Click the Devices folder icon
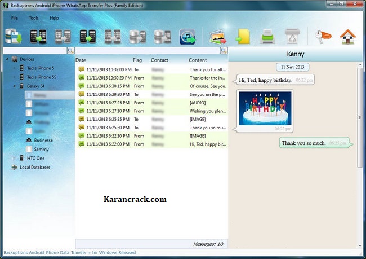Viewport: 366px width, 259px height. 15,59
